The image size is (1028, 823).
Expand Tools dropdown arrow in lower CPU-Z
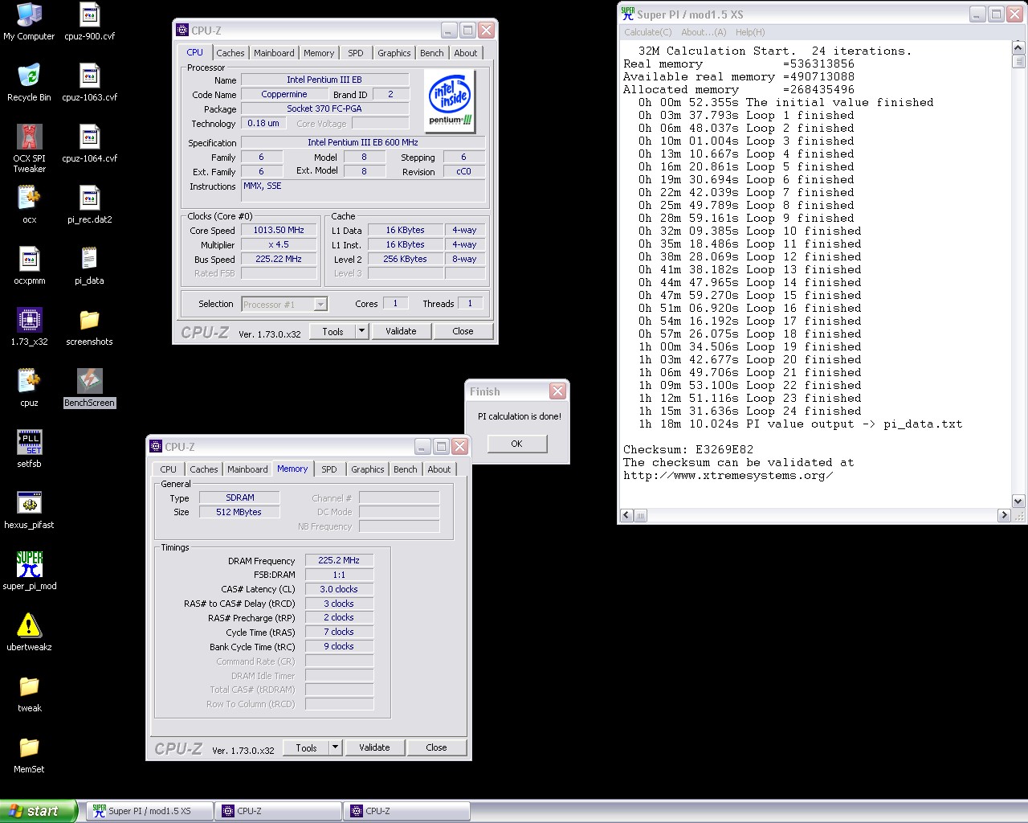coord(335,747)
